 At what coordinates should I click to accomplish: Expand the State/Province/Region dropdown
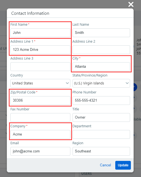click(101, 83)
